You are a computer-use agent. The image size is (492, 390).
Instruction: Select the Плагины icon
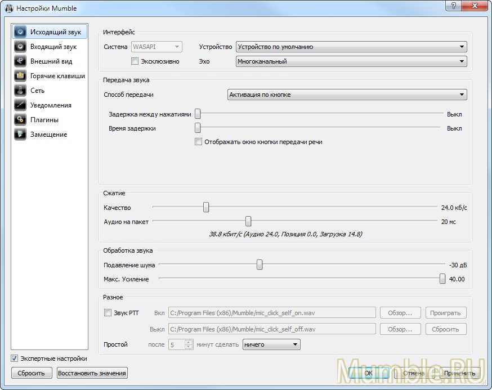(x=20, y=120)
